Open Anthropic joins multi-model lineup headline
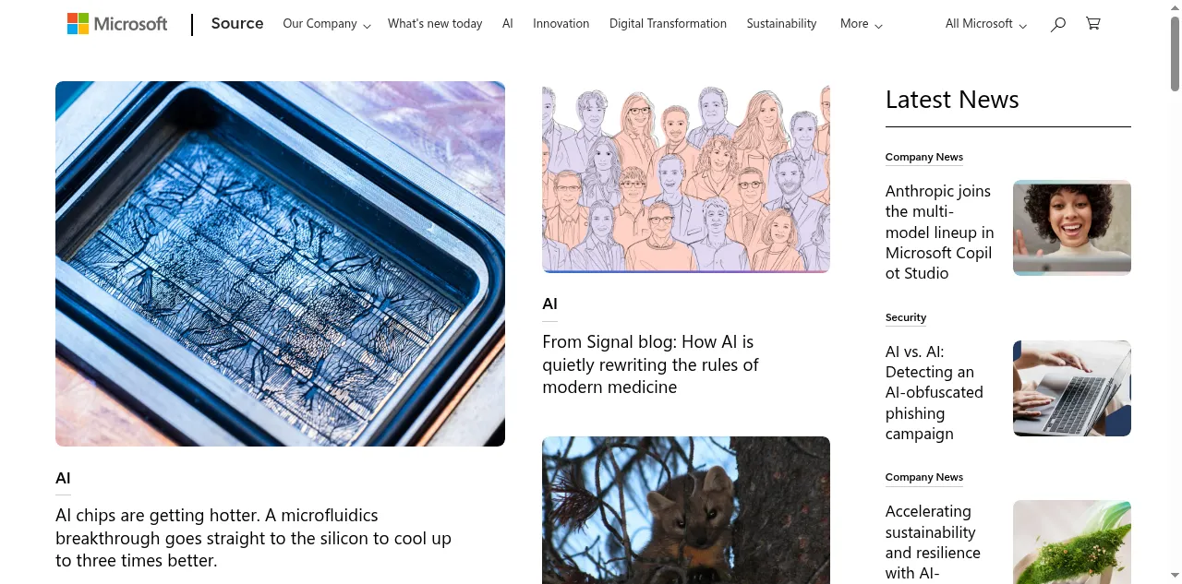This screenshot has width=1182, height=584. pyautogui.click(x=939, y=232)
